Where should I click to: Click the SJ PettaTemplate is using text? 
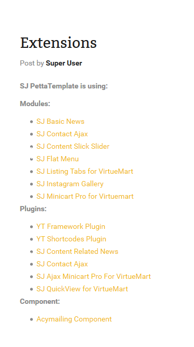coord(64,86)
